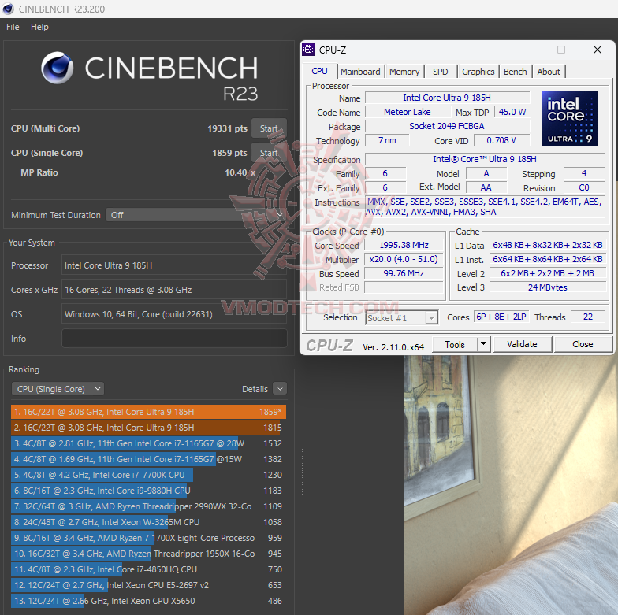
Task: Select the Xeon X5650 ranking row
Action: point(148,601)
